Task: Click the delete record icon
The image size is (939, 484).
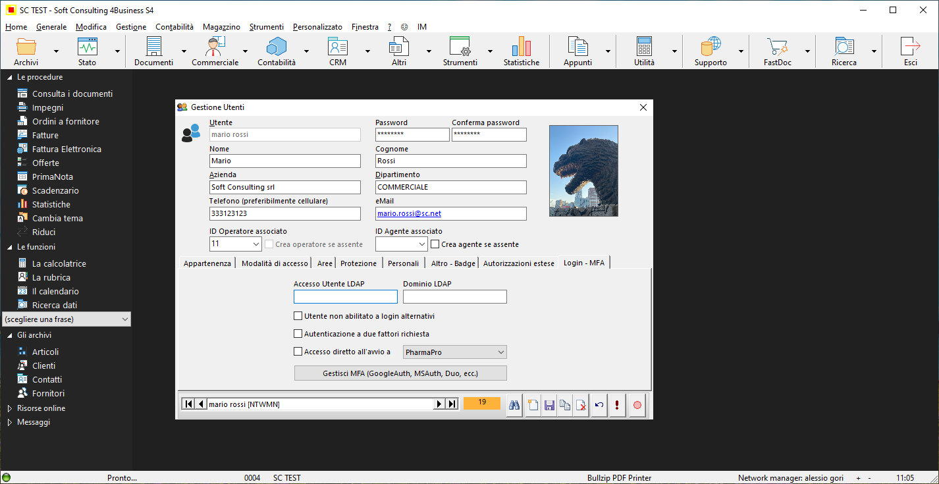Action: pos(581,405)
